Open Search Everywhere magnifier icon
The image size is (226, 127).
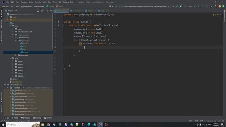(216, 6)
